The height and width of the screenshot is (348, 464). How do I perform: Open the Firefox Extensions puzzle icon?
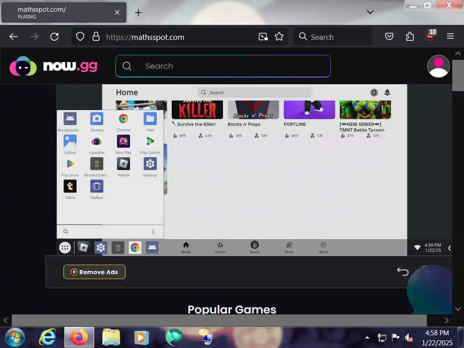coord(410,37)
